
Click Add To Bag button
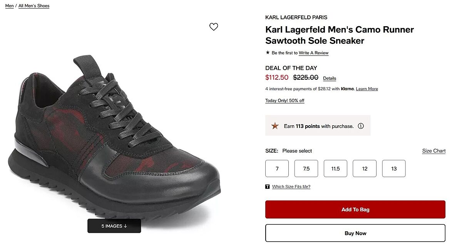[x=355, y=210]
